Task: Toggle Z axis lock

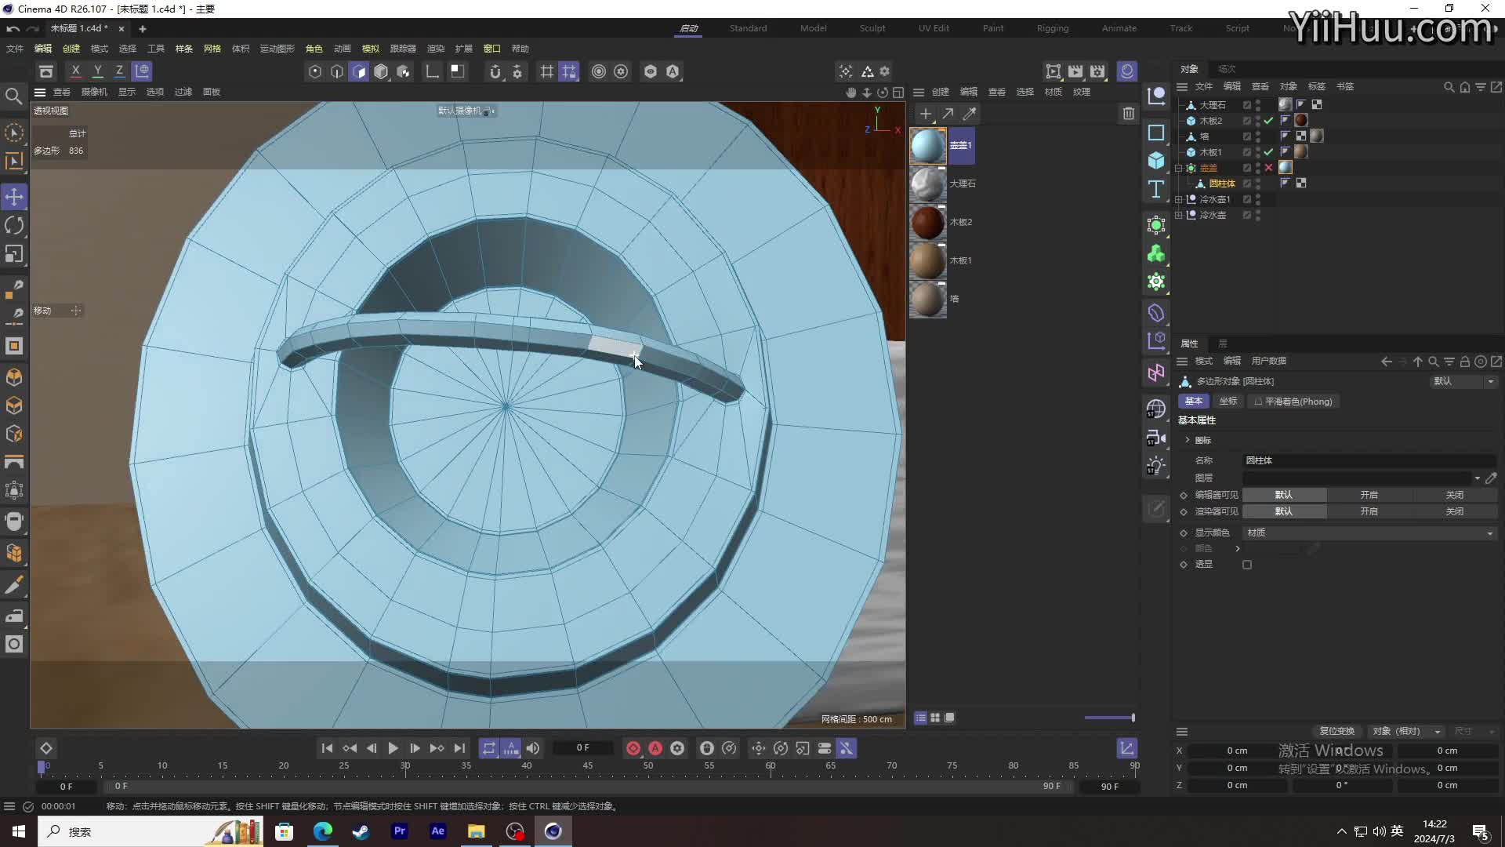Action: tap(120, 71)
